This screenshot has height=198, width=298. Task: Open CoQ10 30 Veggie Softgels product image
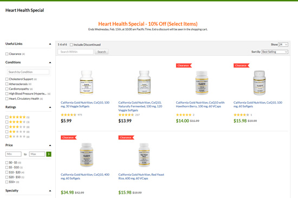point(87,82)
